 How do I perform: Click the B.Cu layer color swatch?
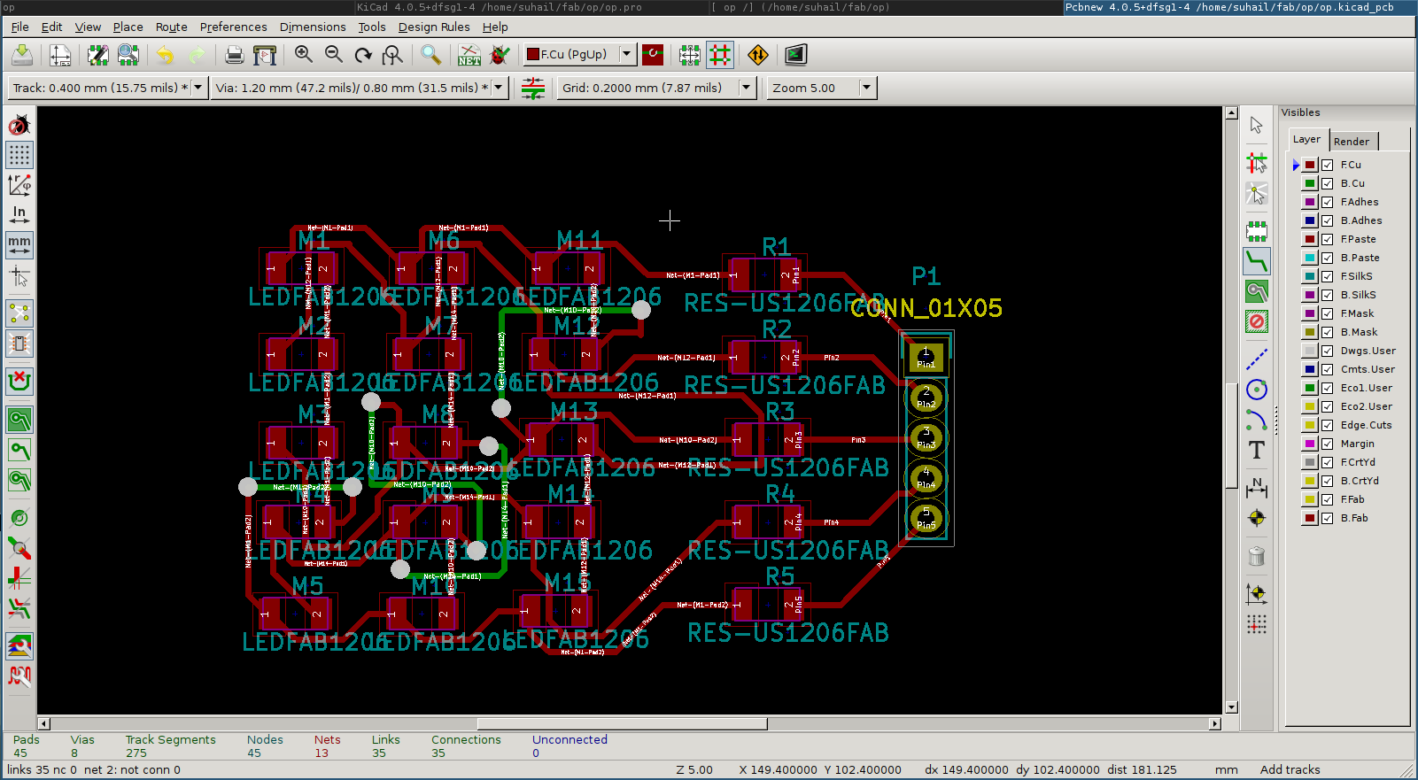[1309, 183]
